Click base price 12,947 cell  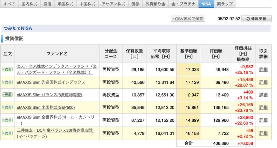pos(189,95)
